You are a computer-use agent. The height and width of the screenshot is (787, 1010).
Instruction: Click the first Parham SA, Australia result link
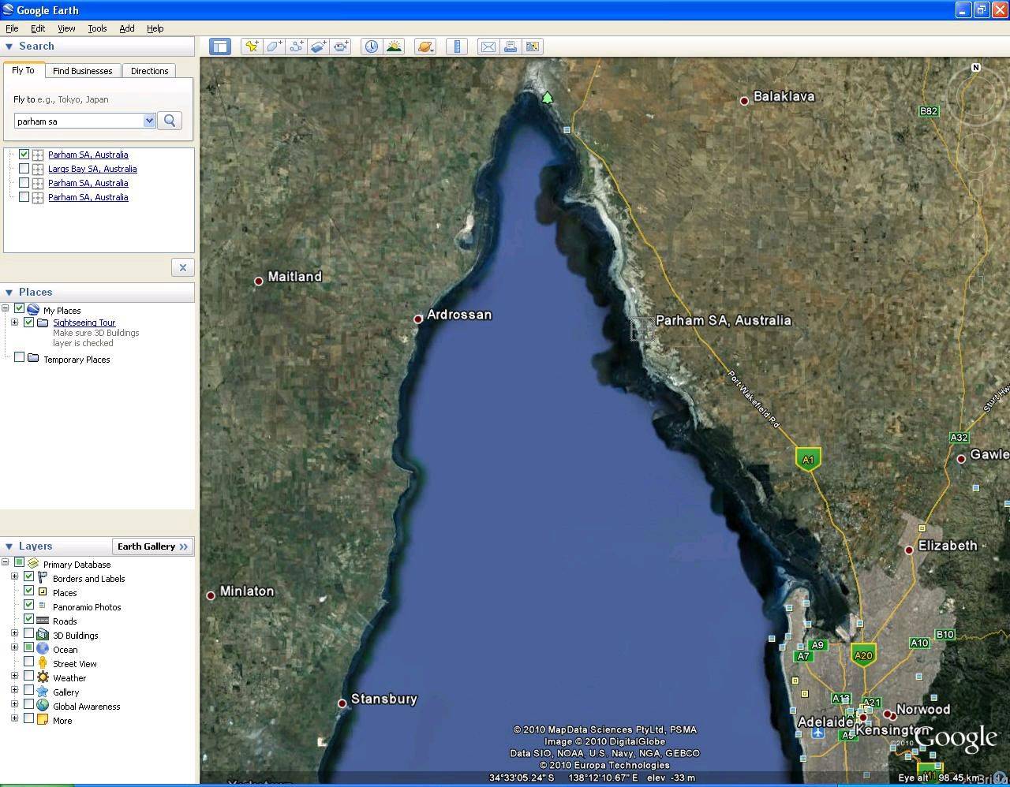(x=88, y=155)
